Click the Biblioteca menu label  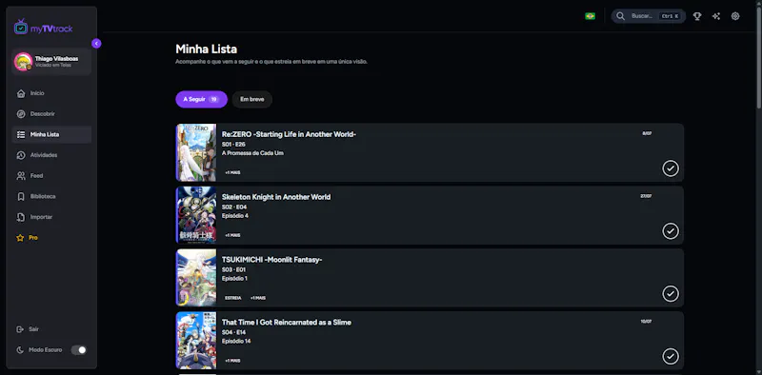[43, 197]
